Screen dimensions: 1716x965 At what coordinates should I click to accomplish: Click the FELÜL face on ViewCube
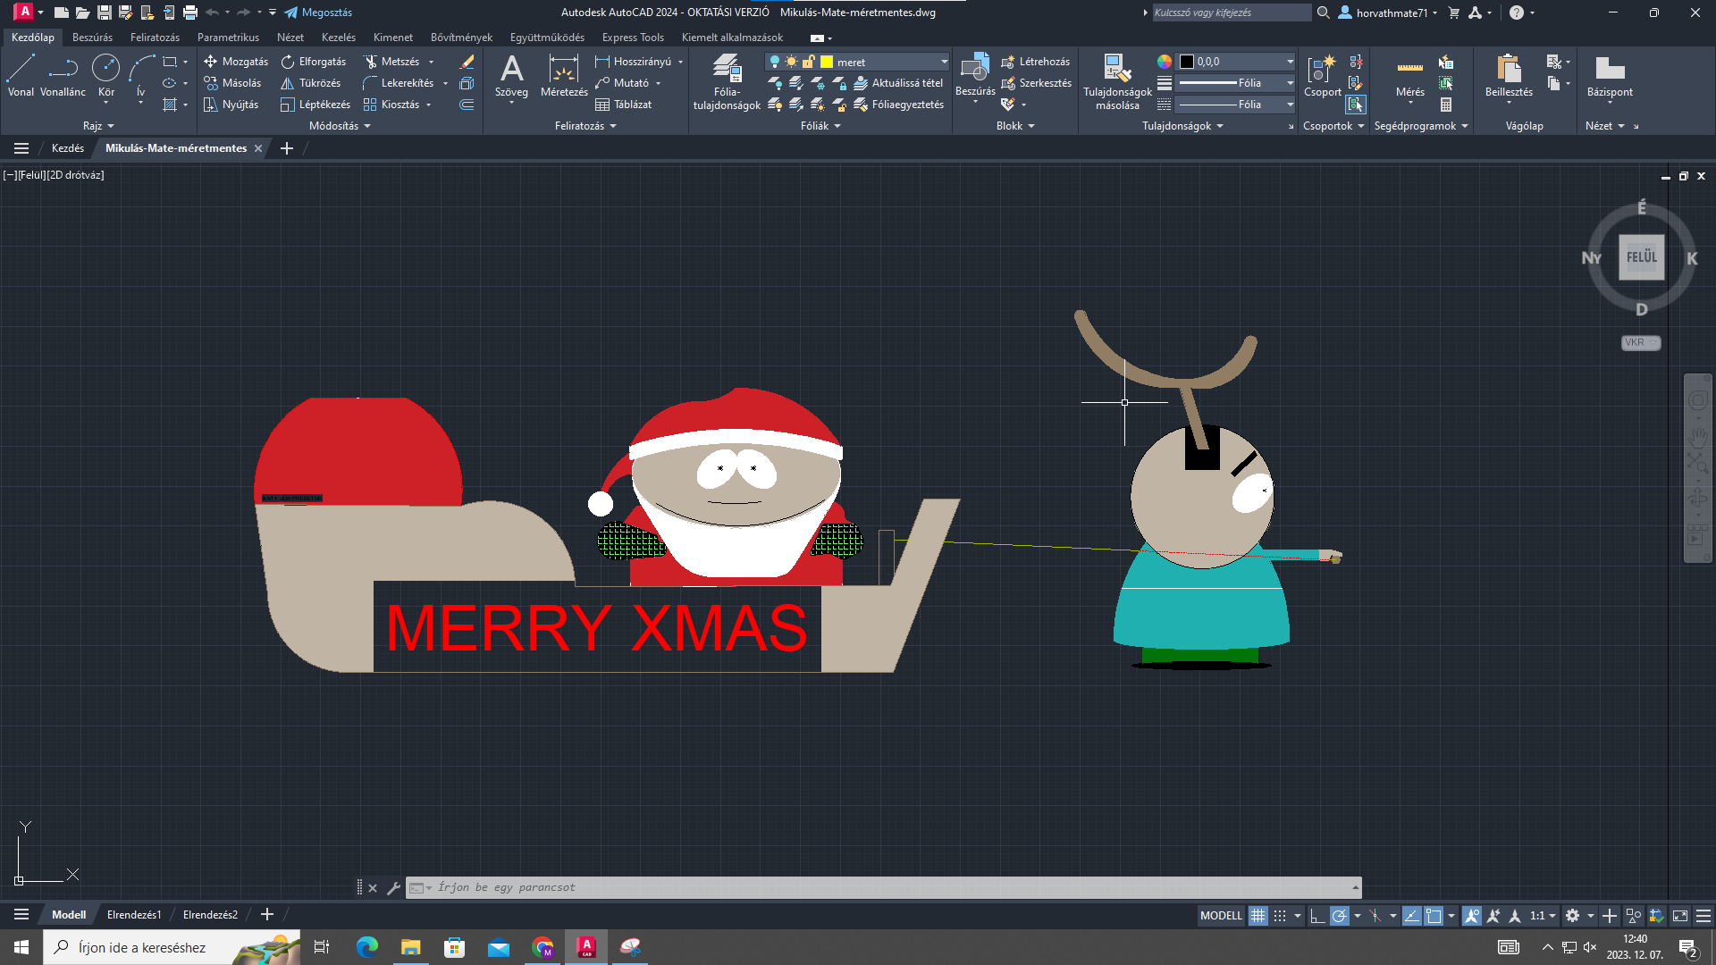[1641, 257]
